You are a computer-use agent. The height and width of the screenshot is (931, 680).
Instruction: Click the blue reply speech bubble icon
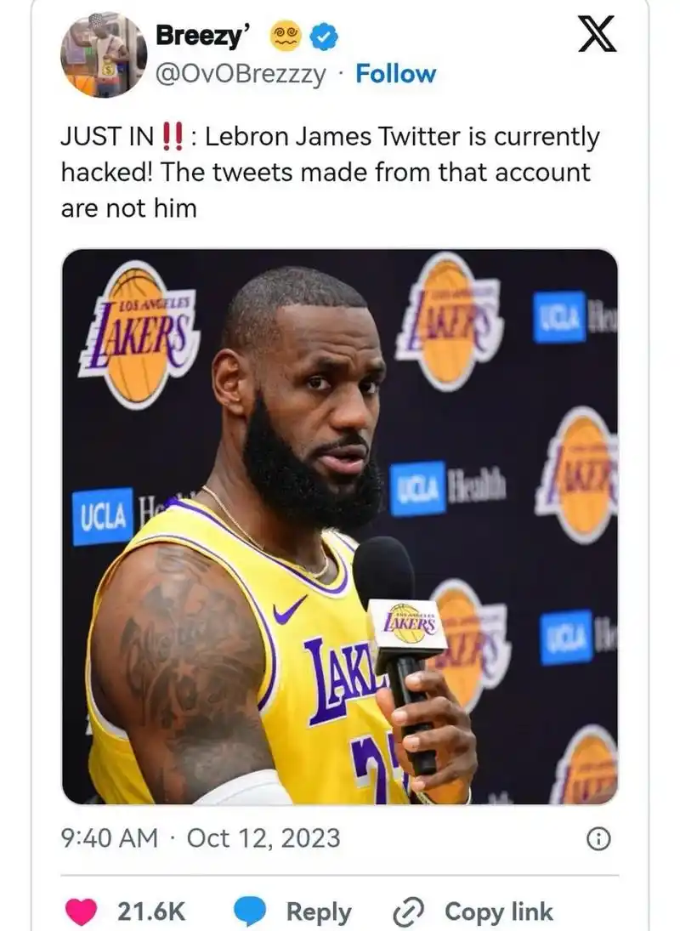(x=250, y=911)
